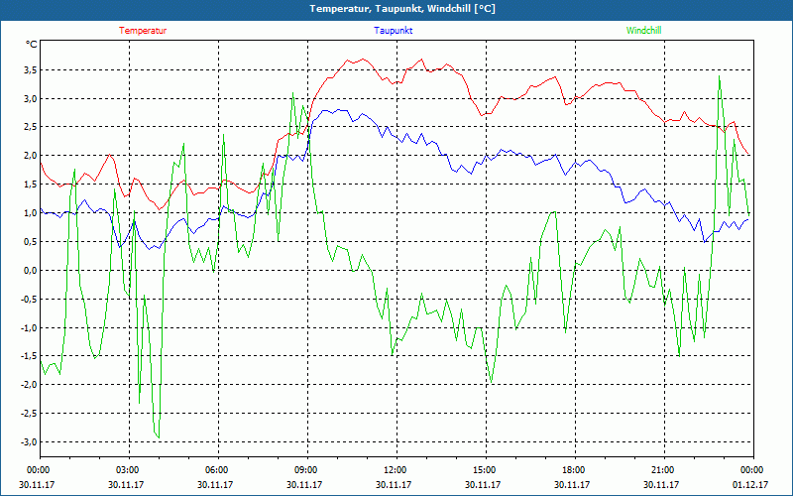Click the 3,0 y-axis value
The height and width of the screenshot is (496, 793).
tap(31, 98)
